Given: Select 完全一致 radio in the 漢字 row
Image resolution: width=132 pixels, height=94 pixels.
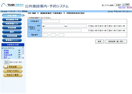Looking at the screenshot, I should click(x=89, y=26).
